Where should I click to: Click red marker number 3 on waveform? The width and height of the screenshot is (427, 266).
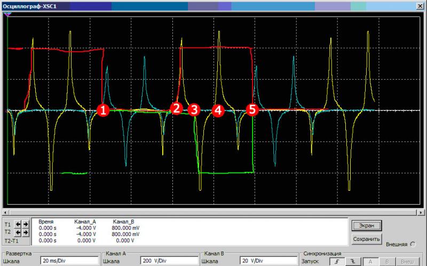pyautogui.click(x=194, y=109)
